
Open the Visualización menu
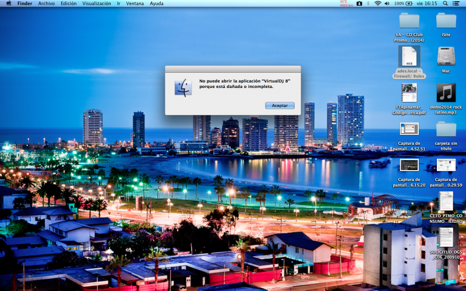(97, 3)
